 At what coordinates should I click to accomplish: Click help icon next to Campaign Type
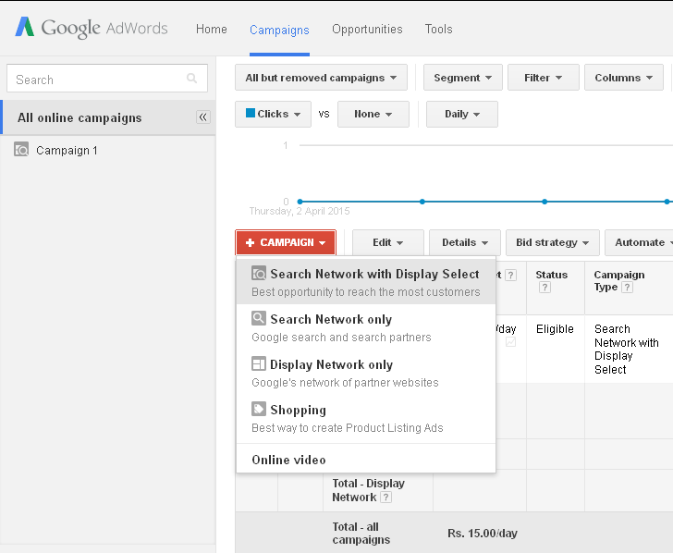tap(628, 288)
